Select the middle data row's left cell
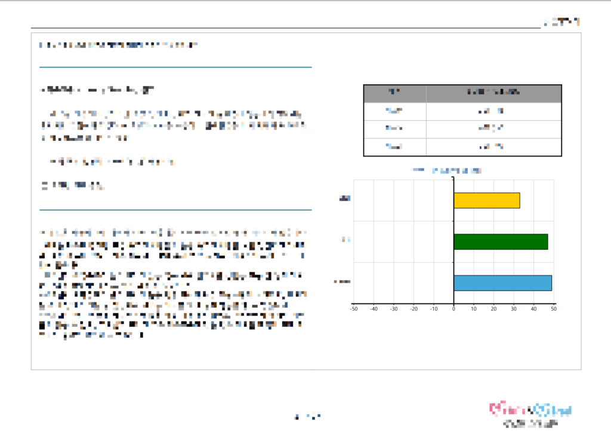This screenshot has height=432, width=611. coord(394,129)
